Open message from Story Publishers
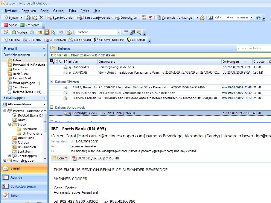 point(160,93)
